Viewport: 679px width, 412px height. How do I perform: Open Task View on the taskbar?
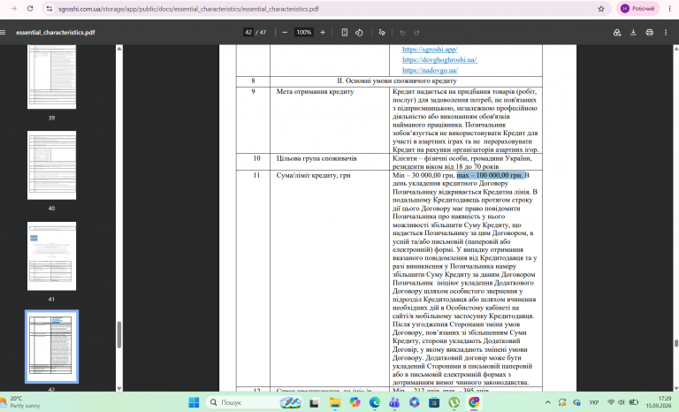pos(315,402)
